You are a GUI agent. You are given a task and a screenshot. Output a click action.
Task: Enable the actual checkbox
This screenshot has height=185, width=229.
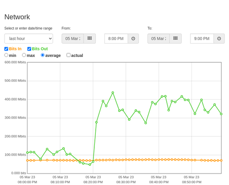[69, 55]
